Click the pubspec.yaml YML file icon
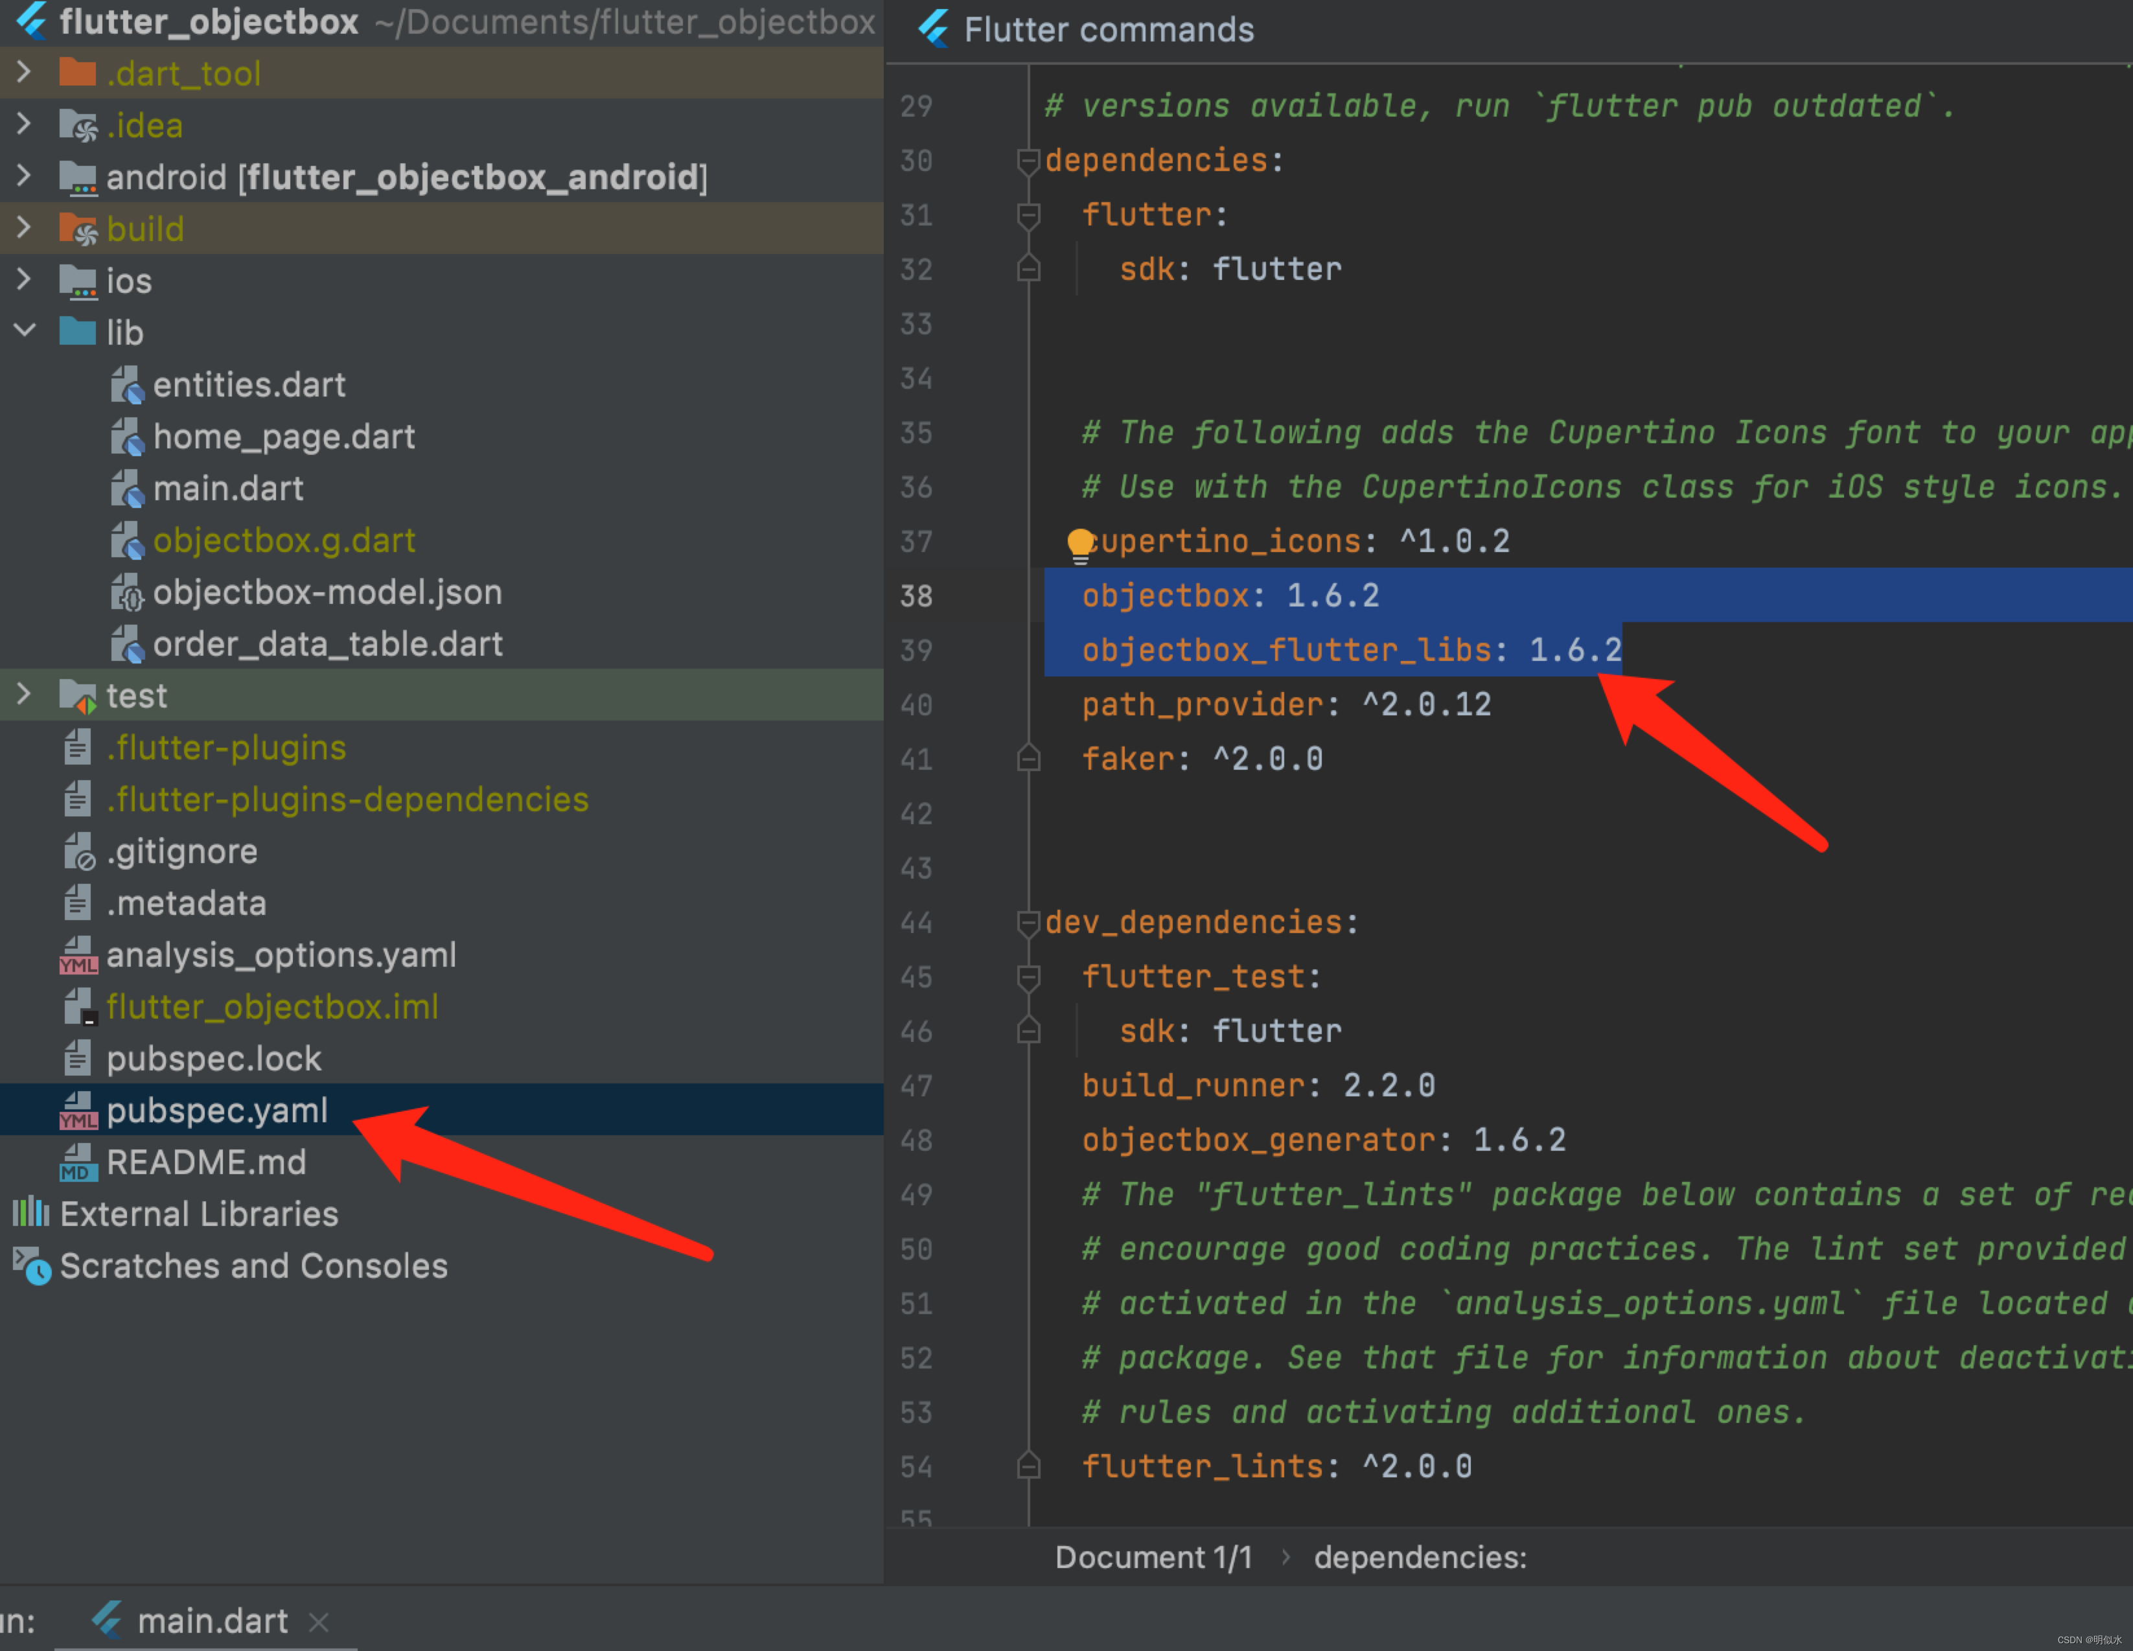The width and height of the screenshot is (2133, 1651). (x=78, y=1111)
